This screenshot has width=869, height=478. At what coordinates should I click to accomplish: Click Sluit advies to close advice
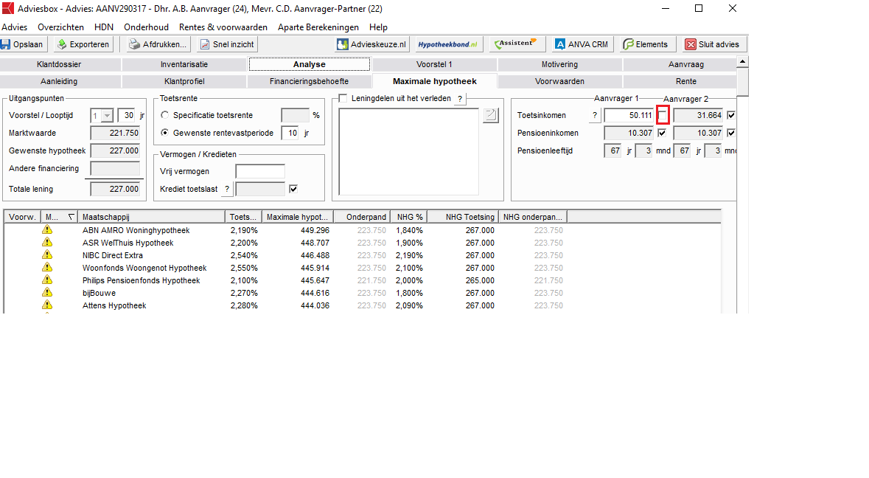click(x=713, y=44)
